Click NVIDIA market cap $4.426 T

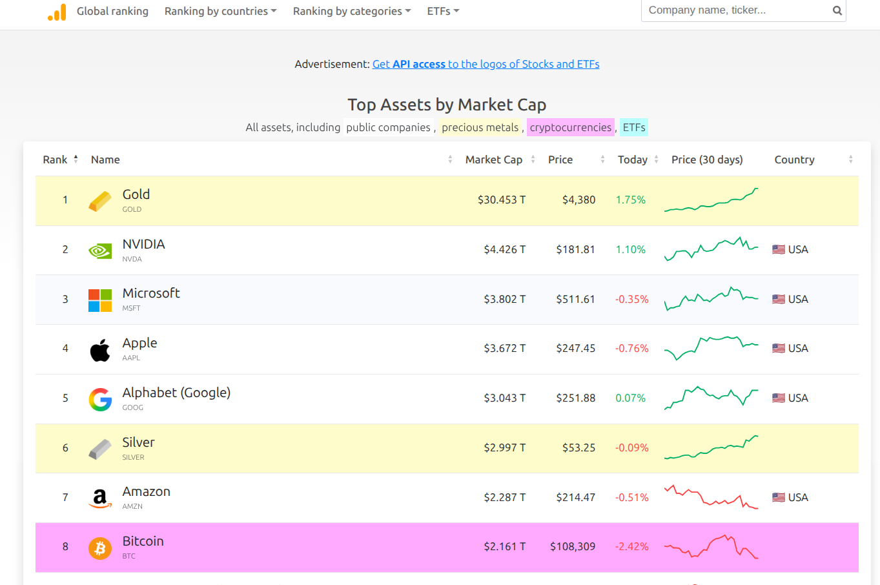point(505,249)
